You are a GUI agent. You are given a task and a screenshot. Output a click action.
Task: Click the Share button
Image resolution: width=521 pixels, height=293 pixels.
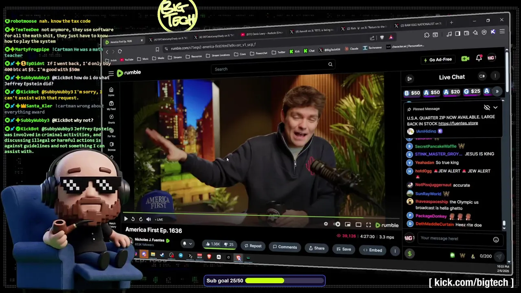(316, 248)
